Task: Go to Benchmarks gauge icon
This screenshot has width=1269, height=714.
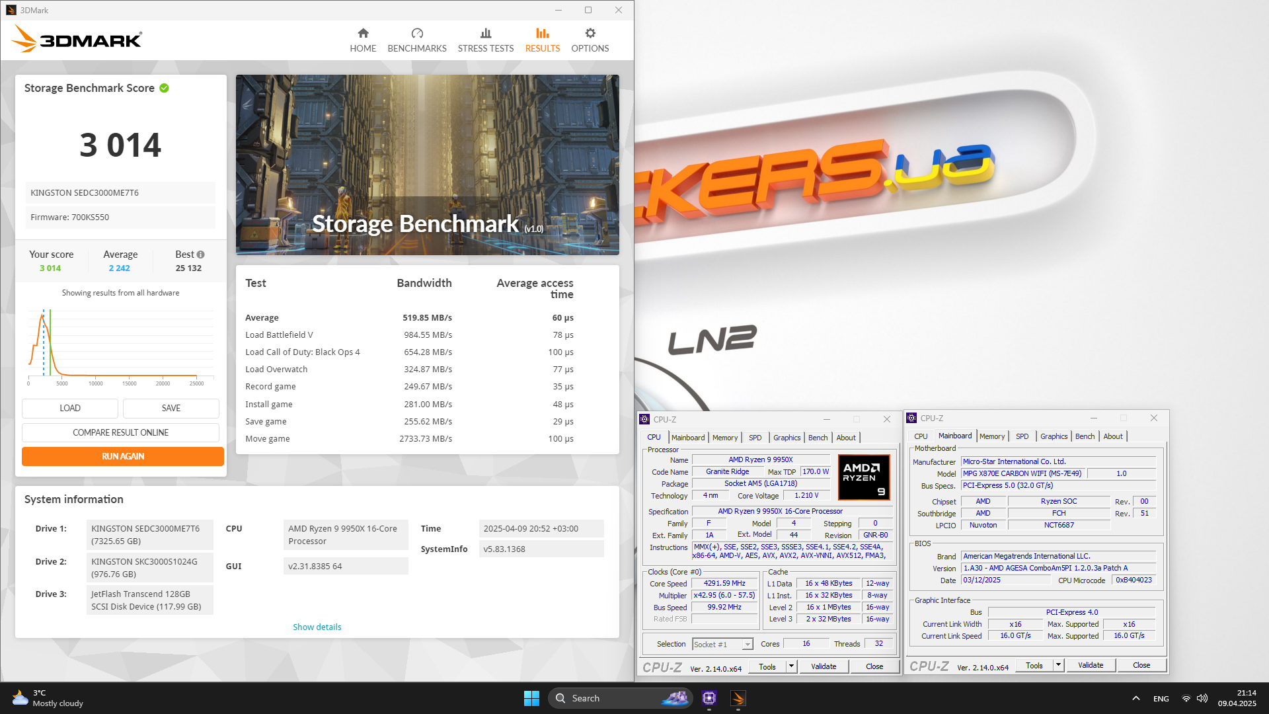Action: (417, 34)
